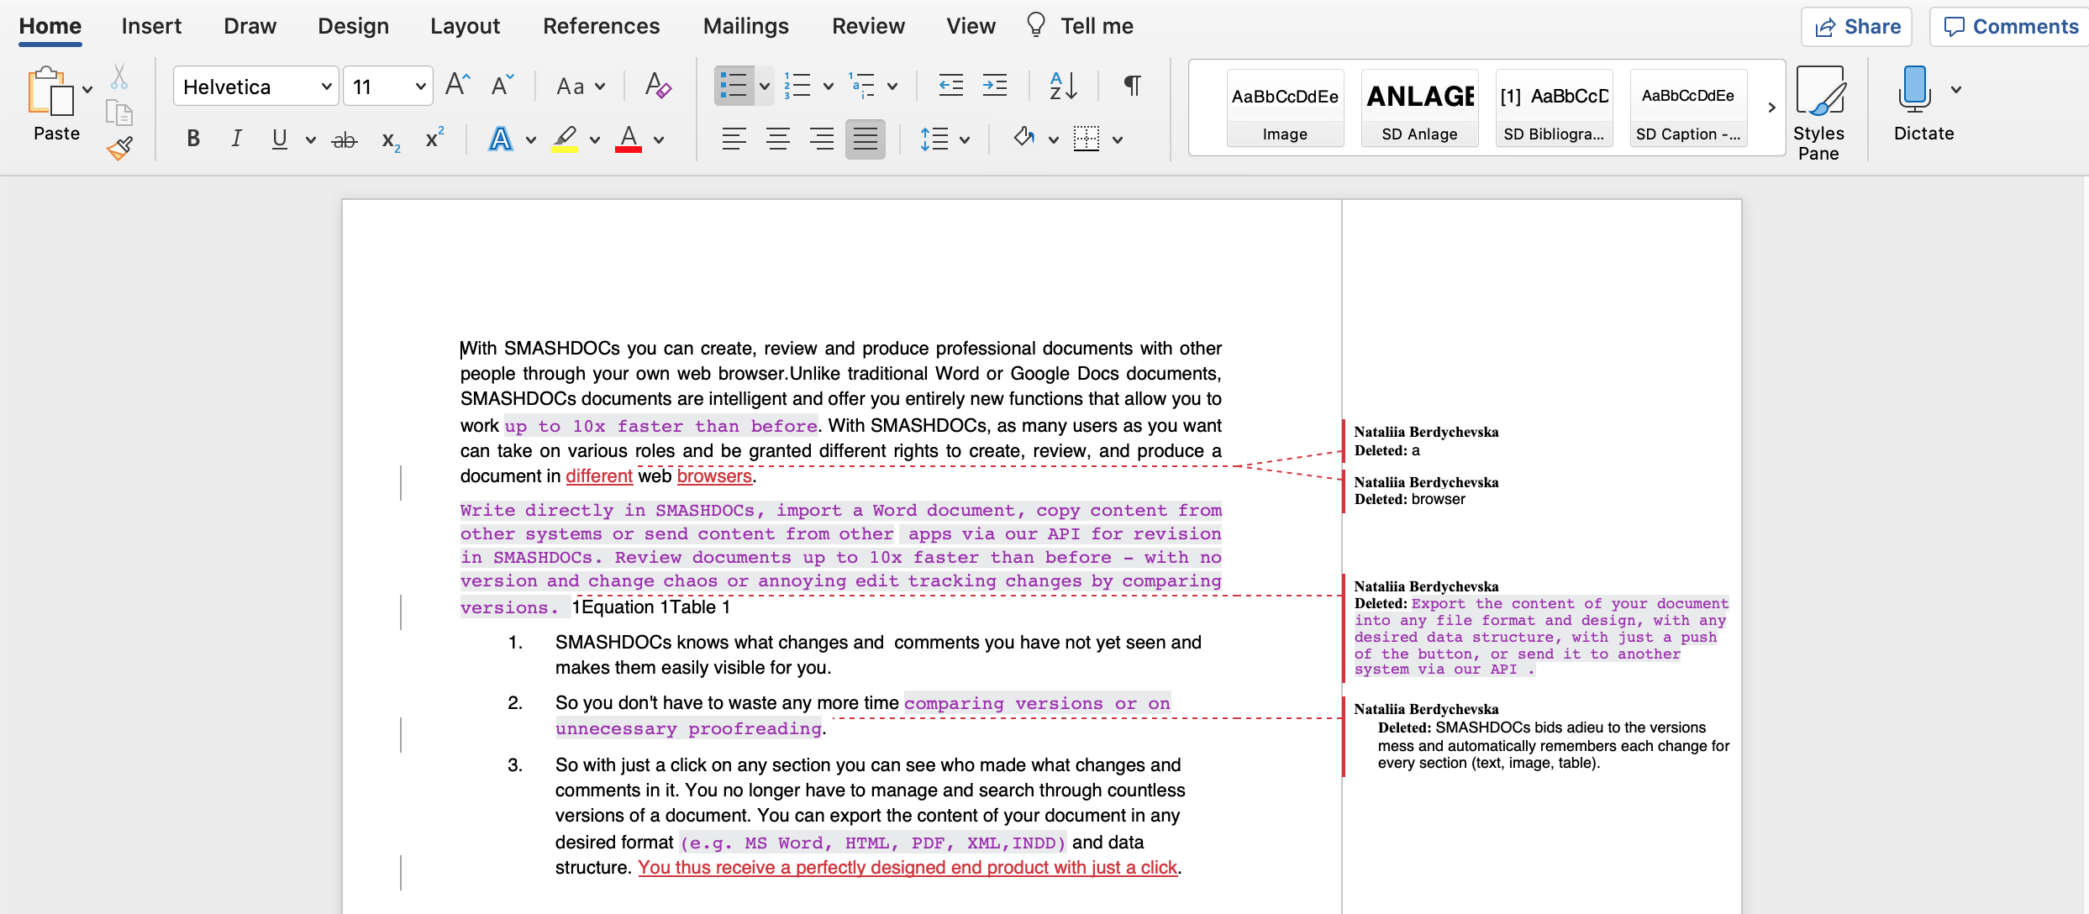Apply the Image style
Image resolution: width=2089 pixels, height=914 pixels.
[x=1285, y=108]
